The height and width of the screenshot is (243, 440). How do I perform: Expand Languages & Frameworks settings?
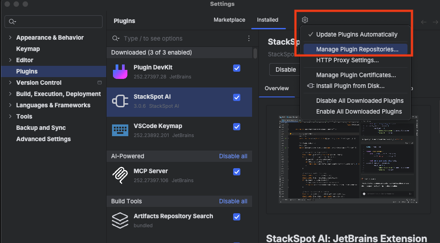pos(10,105)
